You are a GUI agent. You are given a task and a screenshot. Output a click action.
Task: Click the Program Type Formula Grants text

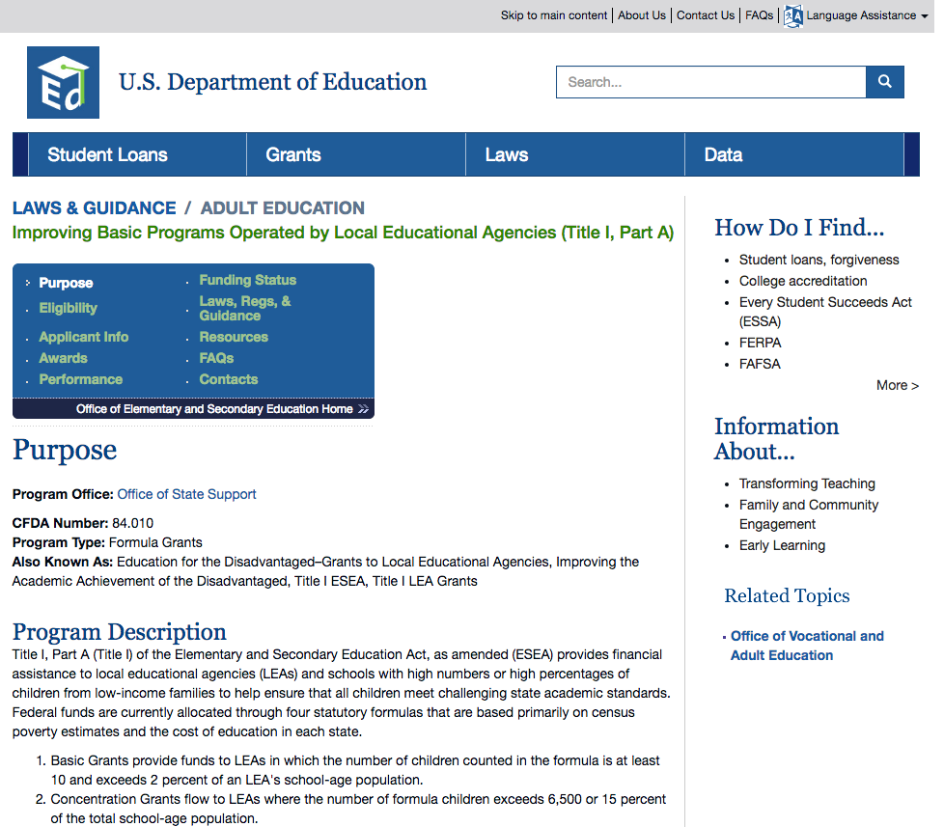(x=107, y=542)
